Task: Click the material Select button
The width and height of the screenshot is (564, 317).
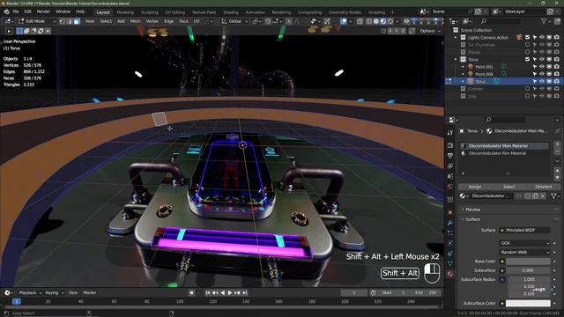Action: [x=508, y=187]
